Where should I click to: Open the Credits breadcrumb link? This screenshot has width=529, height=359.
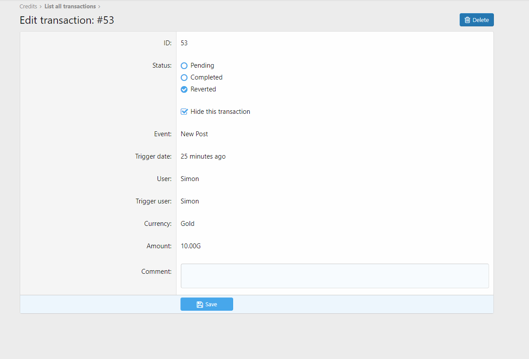pyautogui.click(x=28, y=7)
